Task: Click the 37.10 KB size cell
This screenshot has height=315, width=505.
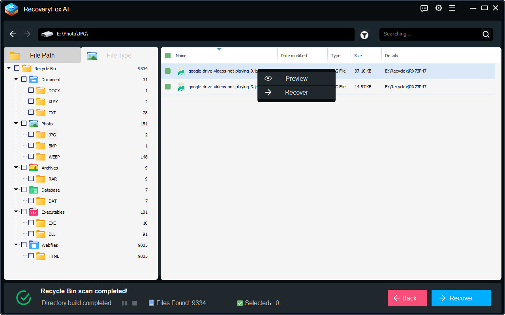Action: [x=363, y=71]
